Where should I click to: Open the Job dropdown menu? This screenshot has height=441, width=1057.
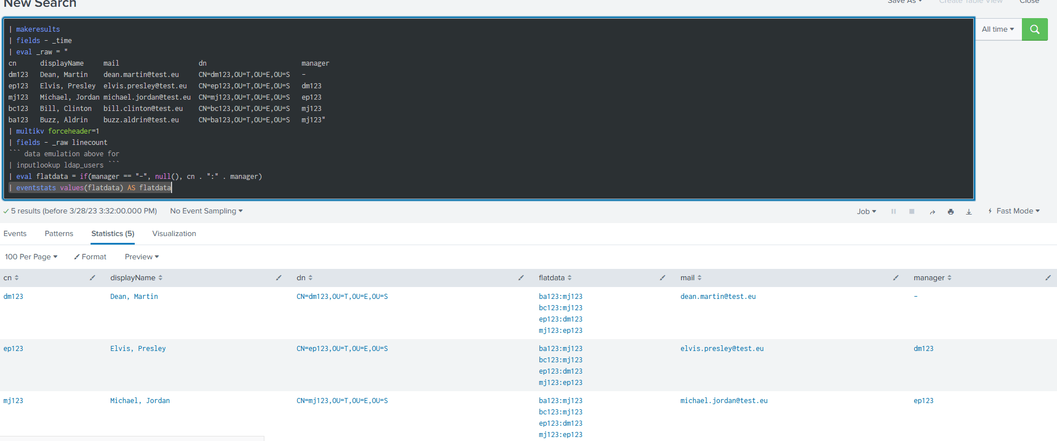tap(866, 211)
